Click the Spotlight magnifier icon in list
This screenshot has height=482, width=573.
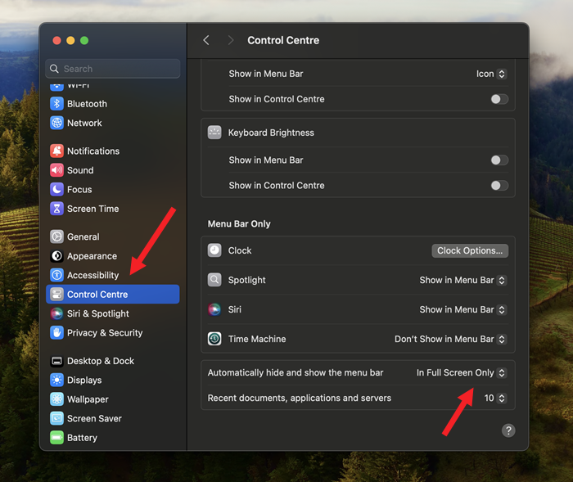click(x=214, y=280)
